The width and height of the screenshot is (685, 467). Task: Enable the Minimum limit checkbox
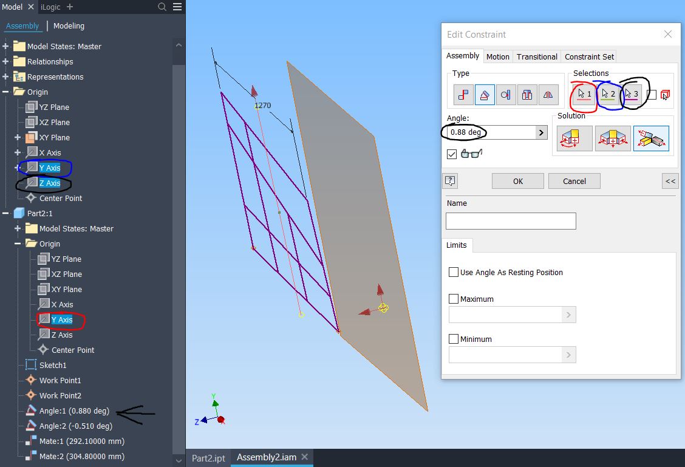tap(454, 339)
